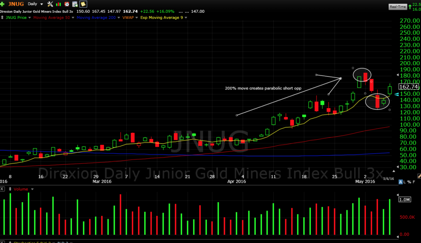Click the 0.00 volume axis label
Screen dimensions: 421x243
coord(405,234)
